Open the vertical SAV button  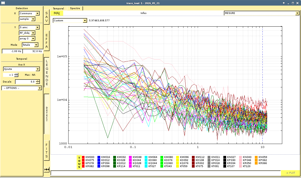pyautogui.click(x=46, y=17)
